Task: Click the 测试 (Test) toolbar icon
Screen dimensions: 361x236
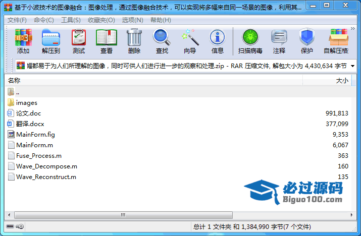Action: [x=79, y=37]
